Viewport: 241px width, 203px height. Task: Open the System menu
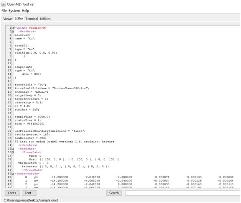click(14, 11)
